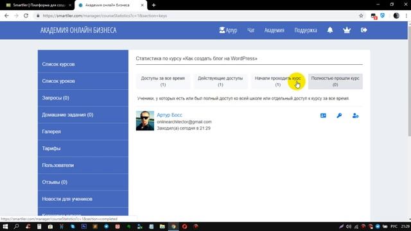Open Академия from the header menu
This screenshot has width=411, height=231.
click(x=274, y=30)
